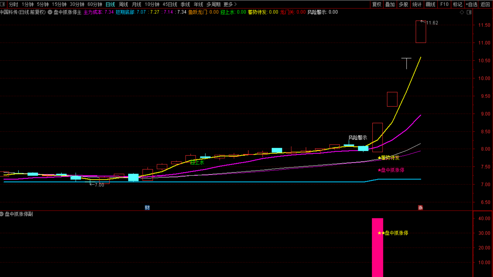Select the 周线 weekly tab
This screenshot has height=277, width=493.
[123, 4]
